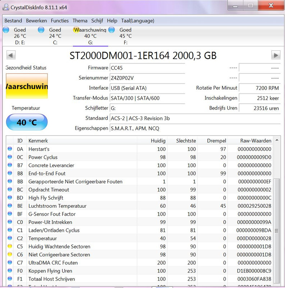Click the Slechtste column header
Image resolution: width=285 pixels, height=288 pixels.
coord(182,141)
